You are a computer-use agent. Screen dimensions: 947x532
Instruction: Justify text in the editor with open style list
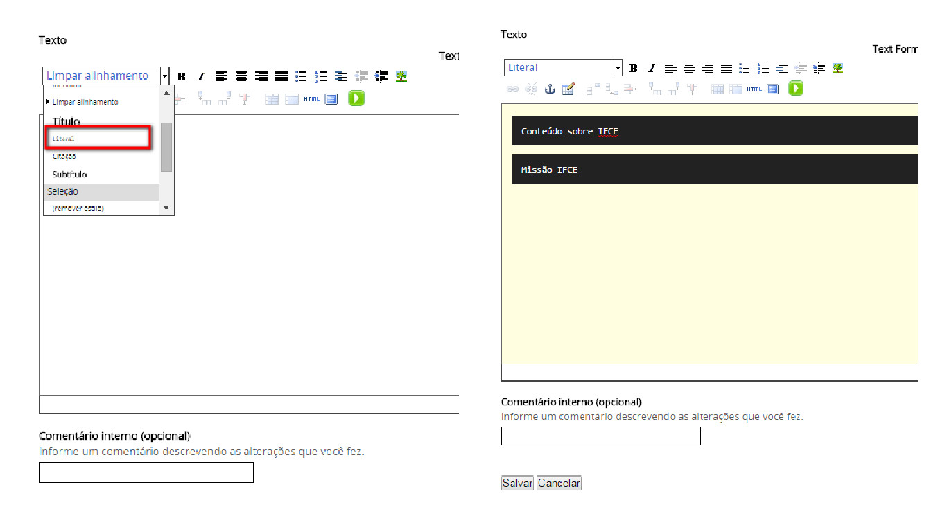(281, 76)
